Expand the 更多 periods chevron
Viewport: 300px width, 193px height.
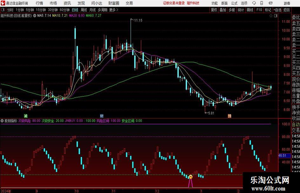point(117,10)
